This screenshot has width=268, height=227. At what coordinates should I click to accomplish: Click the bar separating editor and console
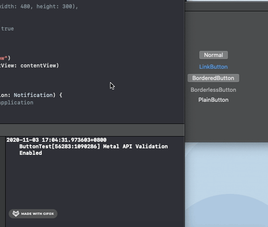pos(92,130)
